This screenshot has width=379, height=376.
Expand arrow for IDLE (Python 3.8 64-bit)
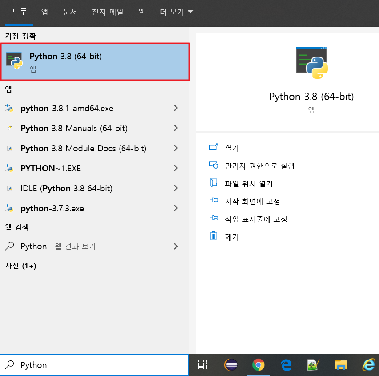[x=176, y=188]
